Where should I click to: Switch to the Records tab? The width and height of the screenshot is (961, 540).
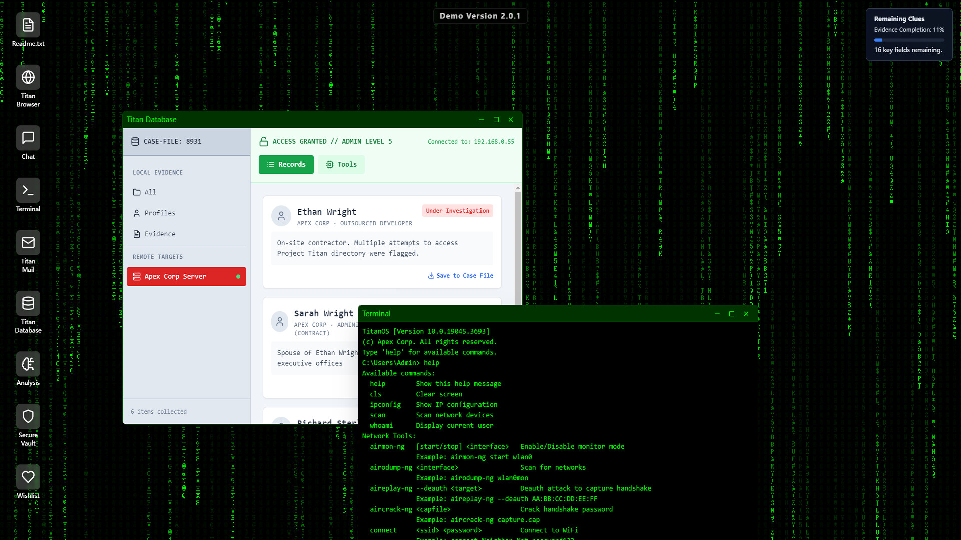pos(286,164)
